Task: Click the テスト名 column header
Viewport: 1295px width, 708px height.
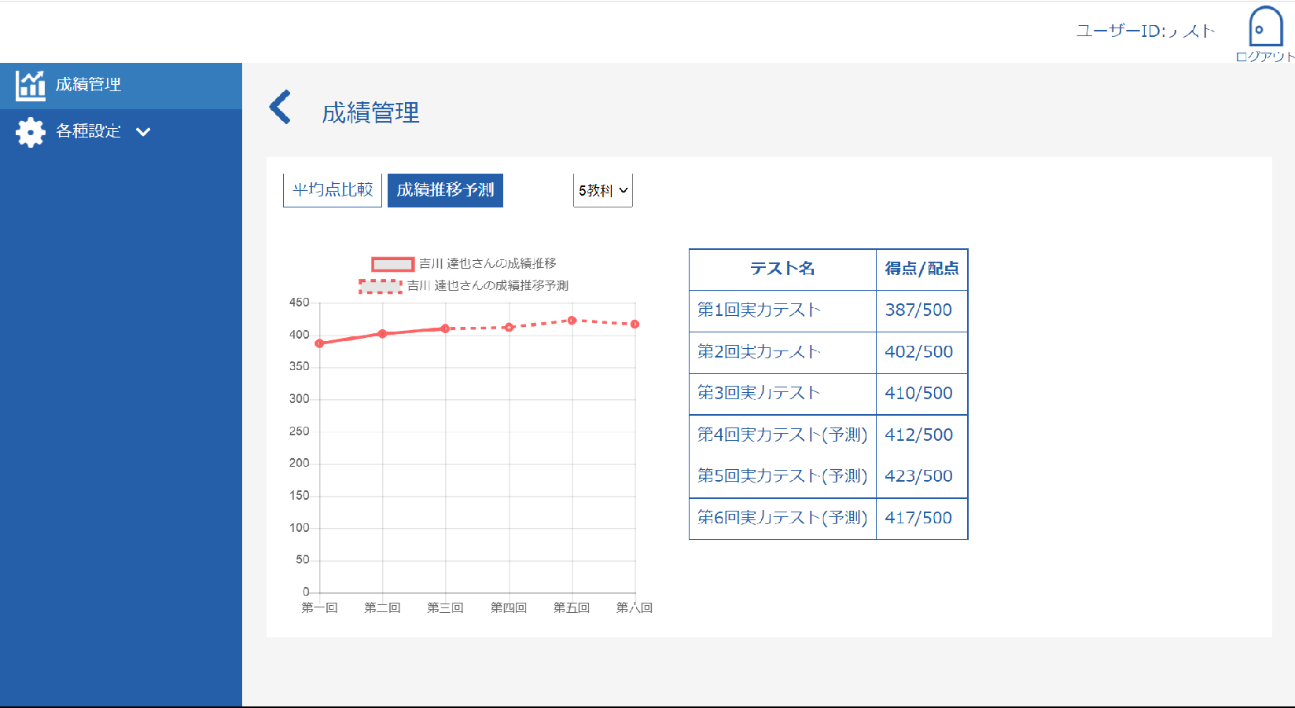Action: 782,269
